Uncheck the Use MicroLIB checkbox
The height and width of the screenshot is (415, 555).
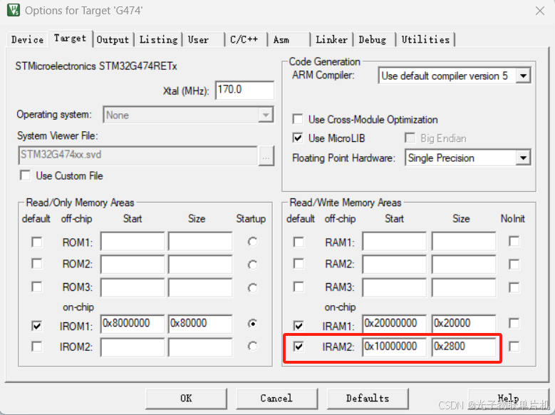point(298,138)
